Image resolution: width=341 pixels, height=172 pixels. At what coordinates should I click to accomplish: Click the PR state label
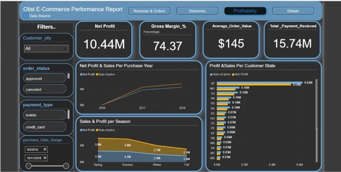[x=213, y=99]
